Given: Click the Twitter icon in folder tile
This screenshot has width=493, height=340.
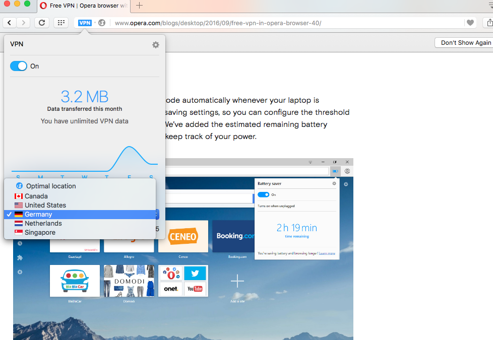Looking at the screenshot, I should click(x=195, y=273).
